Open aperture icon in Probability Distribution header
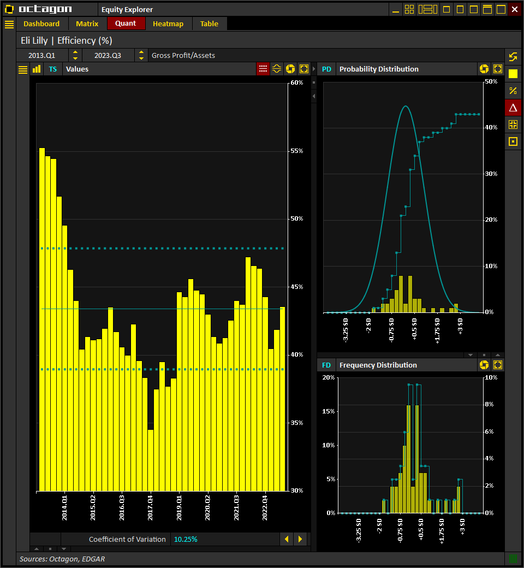 tap(484, 69)
